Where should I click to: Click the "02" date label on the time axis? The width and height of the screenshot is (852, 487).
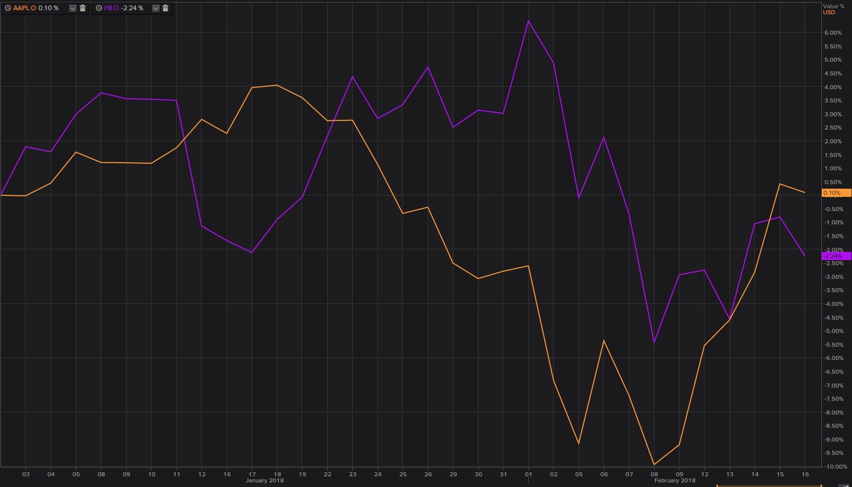click(x=554, y=474)
